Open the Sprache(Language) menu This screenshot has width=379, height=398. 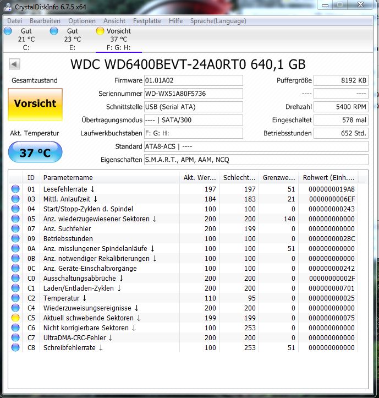(x=218, y=21)
